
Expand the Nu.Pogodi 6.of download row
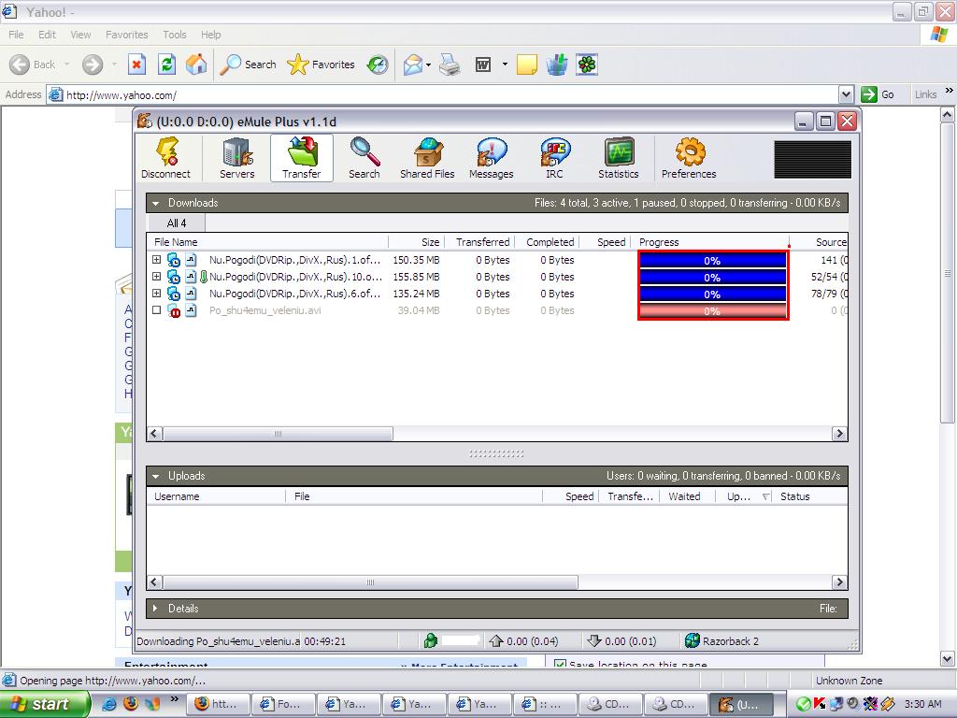click(157, 294)
